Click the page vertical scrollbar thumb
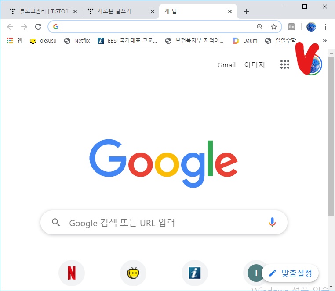Viewport: 335px width, 291px height. 331,136
